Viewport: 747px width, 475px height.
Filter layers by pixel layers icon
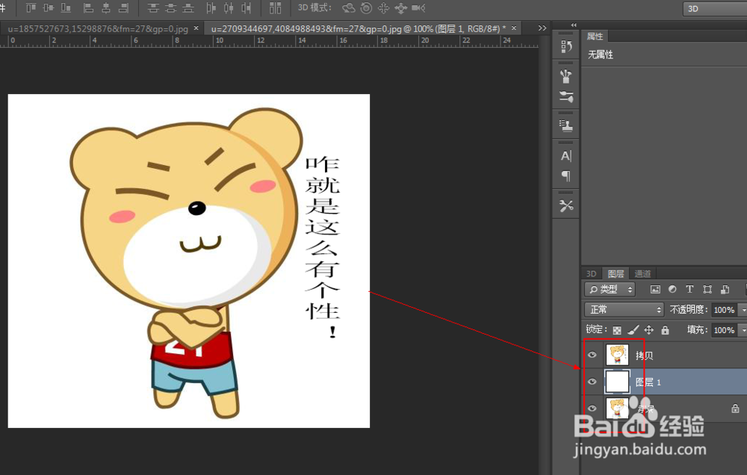(656, 289)
